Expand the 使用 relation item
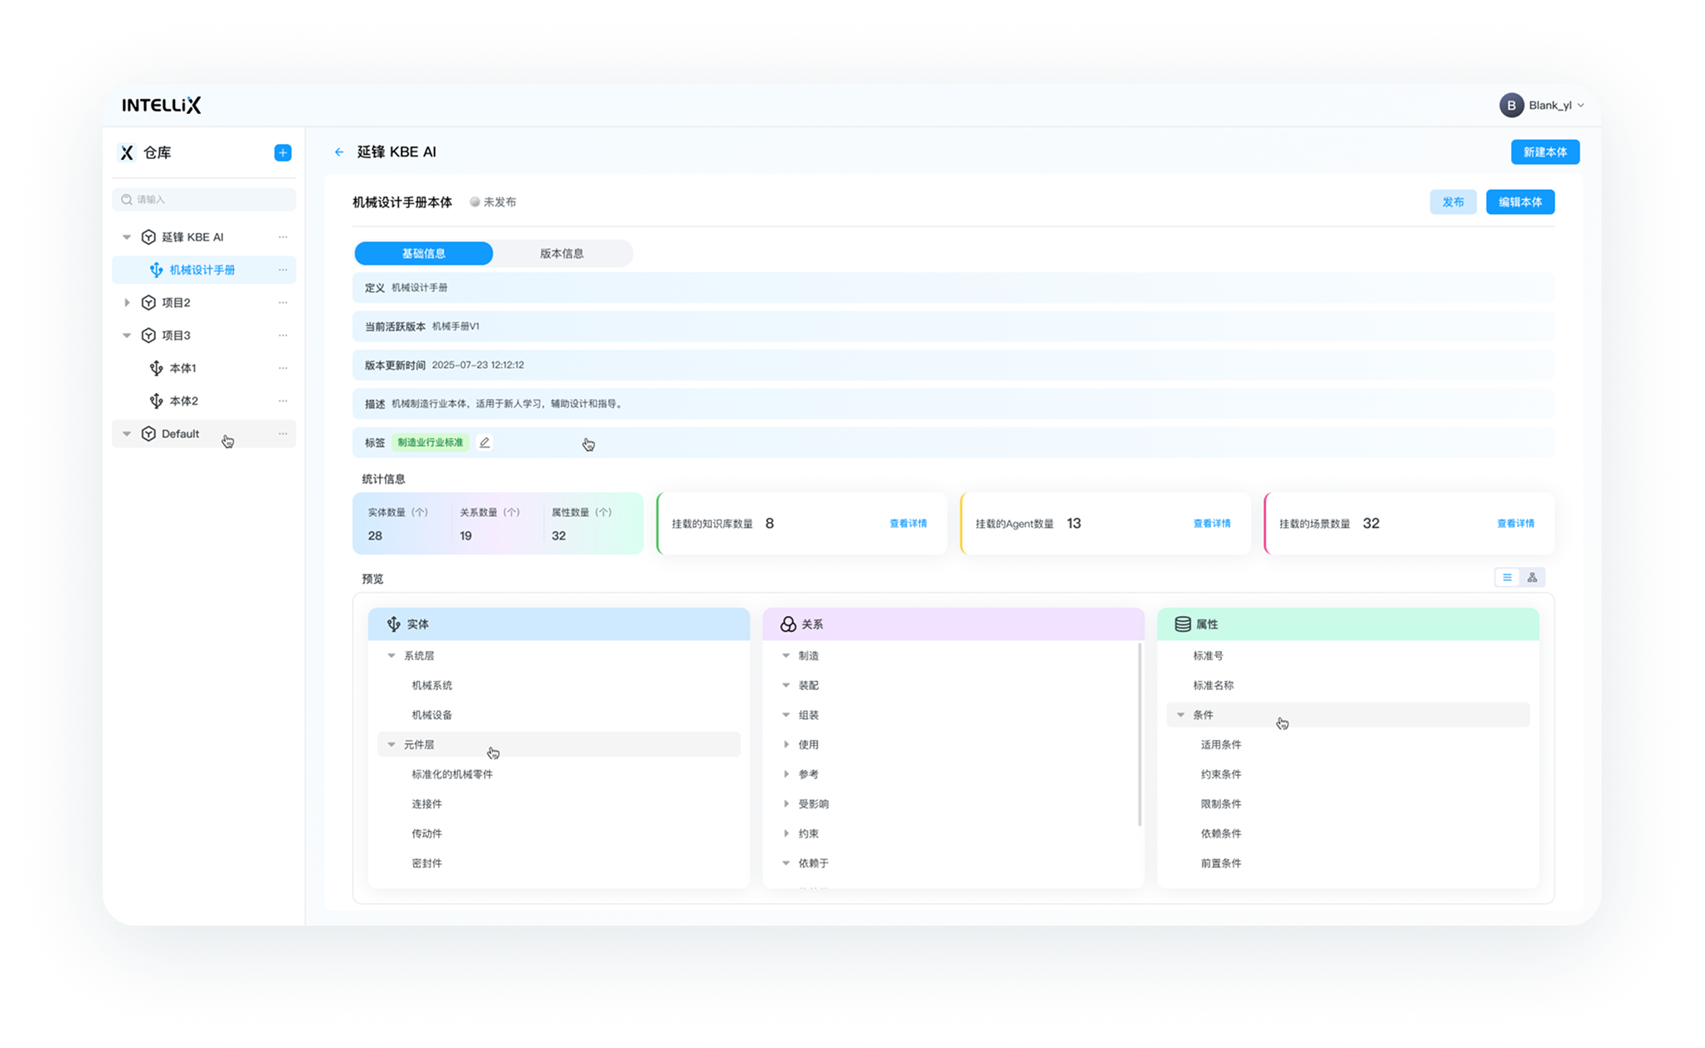Viewport: 1705px width, 1048px height. coord(786,744)
